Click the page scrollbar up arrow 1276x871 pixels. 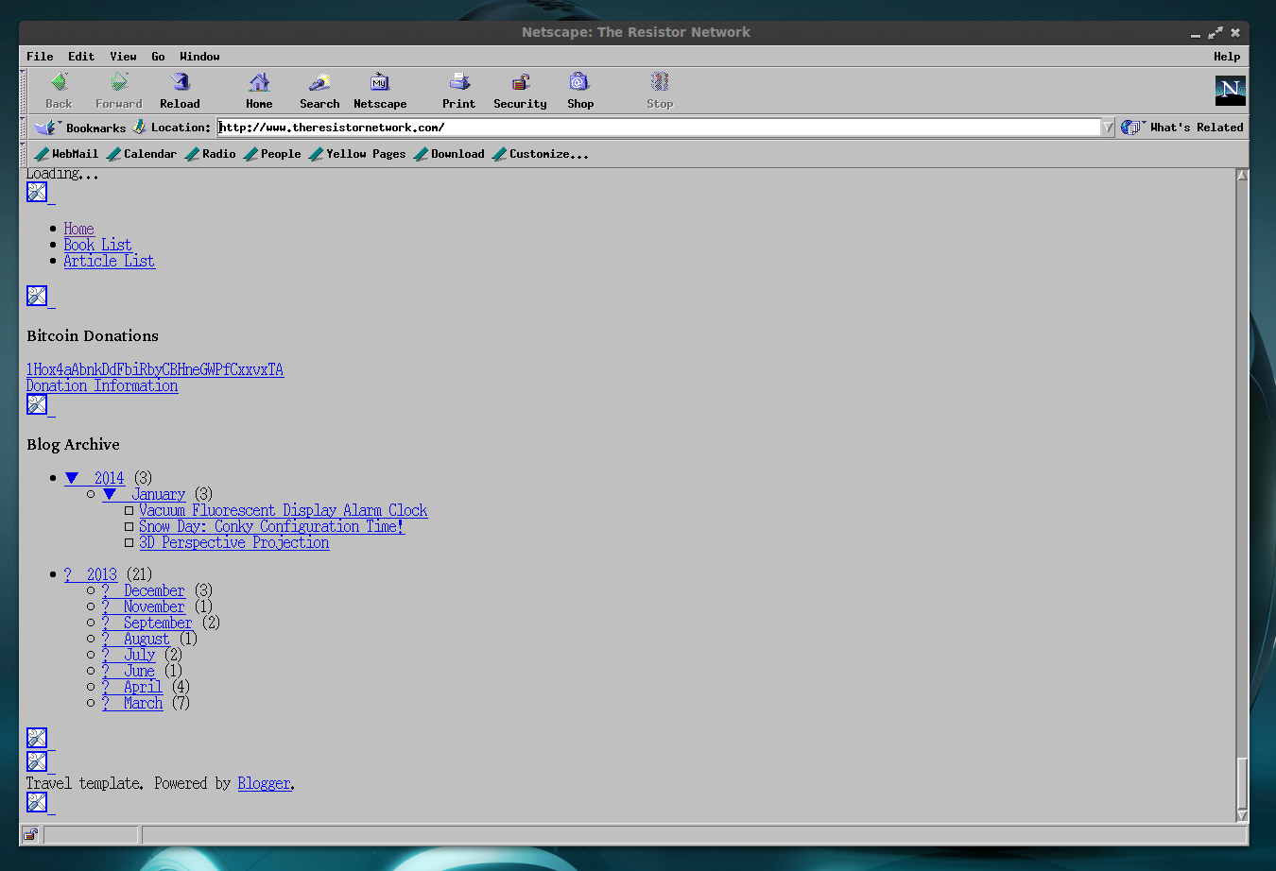pyautogui.click(x=1242, y=175)
